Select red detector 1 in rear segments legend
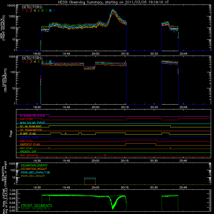This screenshot has height=214, width=214. click(23, 62)
